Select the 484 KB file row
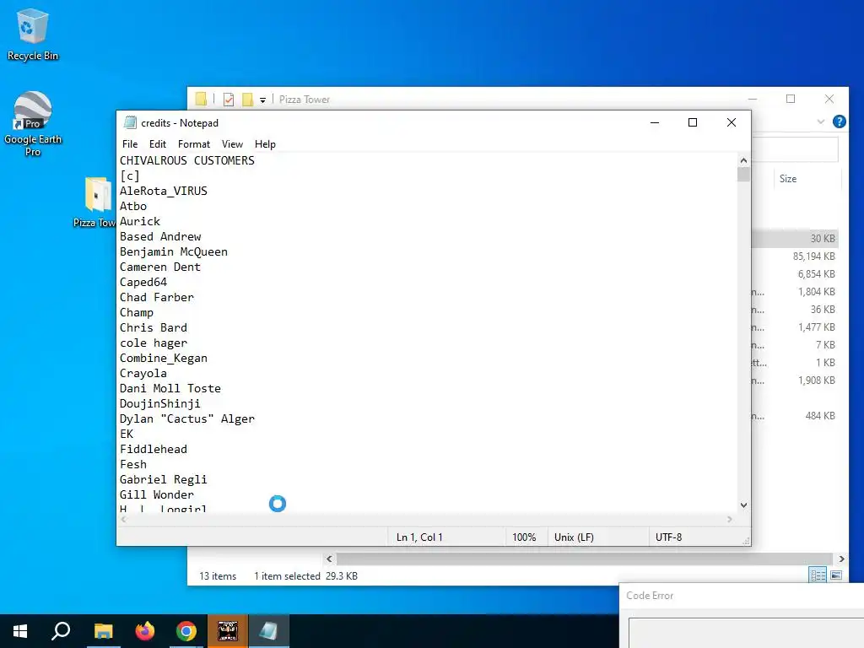Screen dimensions: 864x648 [x=795, y=416]
